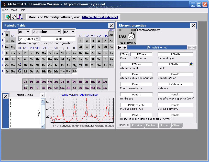This screenshot has width=209, height=162.
Task: Choose the Au element cell
Action: [x=68, y=65]
